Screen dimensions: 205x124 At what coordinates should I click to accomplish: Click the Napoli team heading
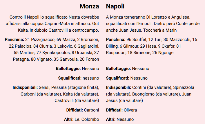click(x=115, y=6)
